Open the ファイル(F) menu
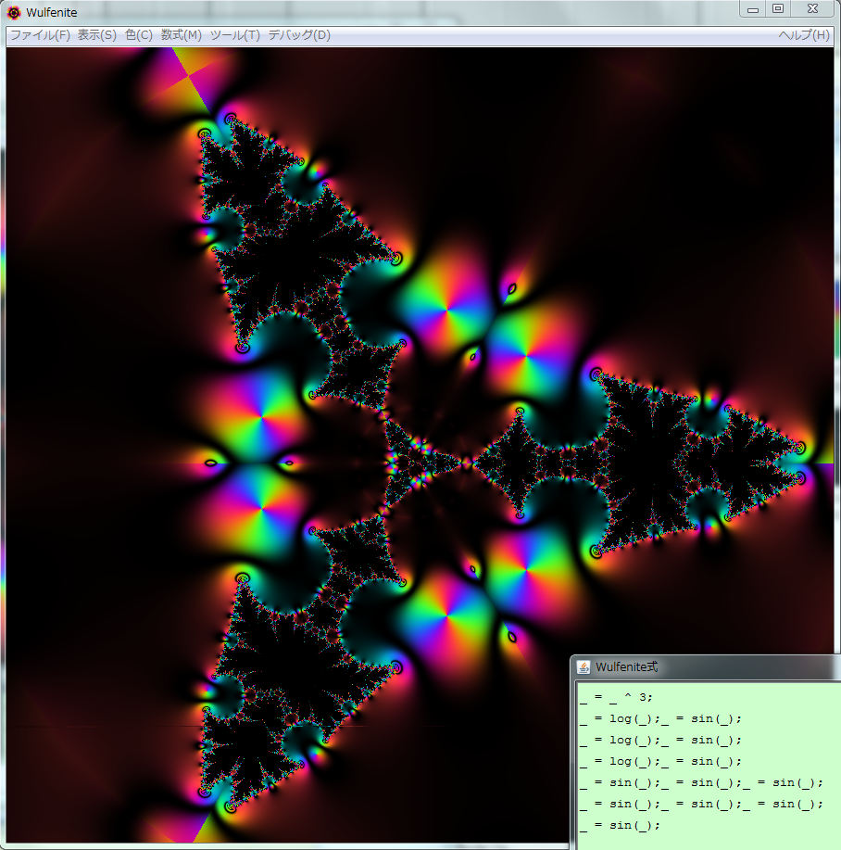The width and height of the screenshot is (841, 850). tap(39, 35)
